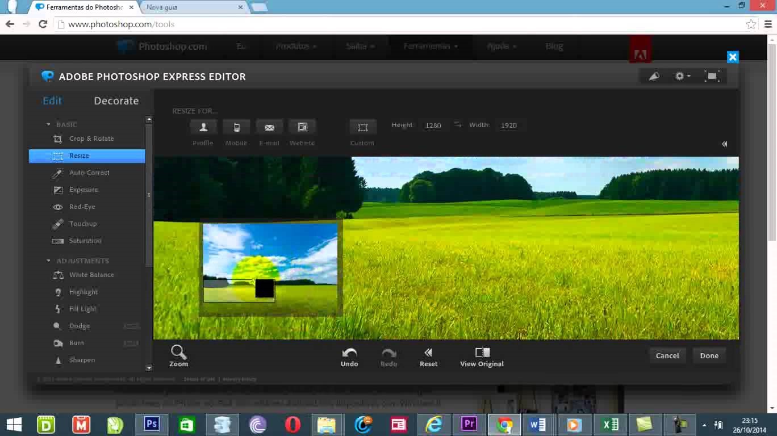Screen dimensions: 777x436
Task: Open Opera browser from the taskbar
Action: pyautogui.click(x=293, y=425)
